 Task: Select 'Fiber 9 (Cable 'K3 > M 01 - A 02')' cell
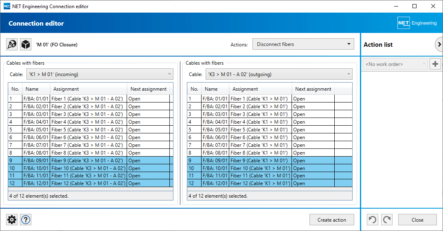[x=89, y=161]
